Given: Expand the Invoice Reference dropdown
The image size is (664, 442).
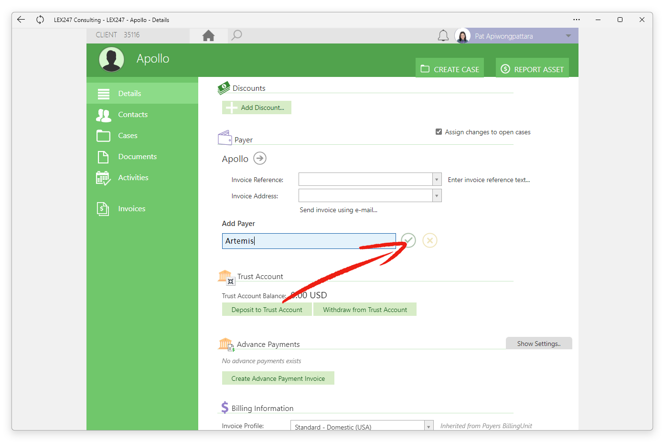Looking at the screenshot, I should pos(437,180).
